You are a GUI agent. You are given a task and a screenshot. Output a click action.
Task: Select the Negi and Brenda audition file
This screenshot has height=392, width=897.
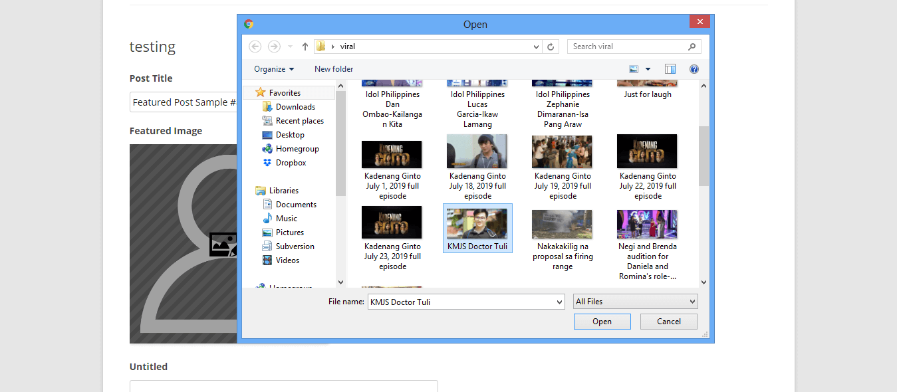click(x=648, y=245)
